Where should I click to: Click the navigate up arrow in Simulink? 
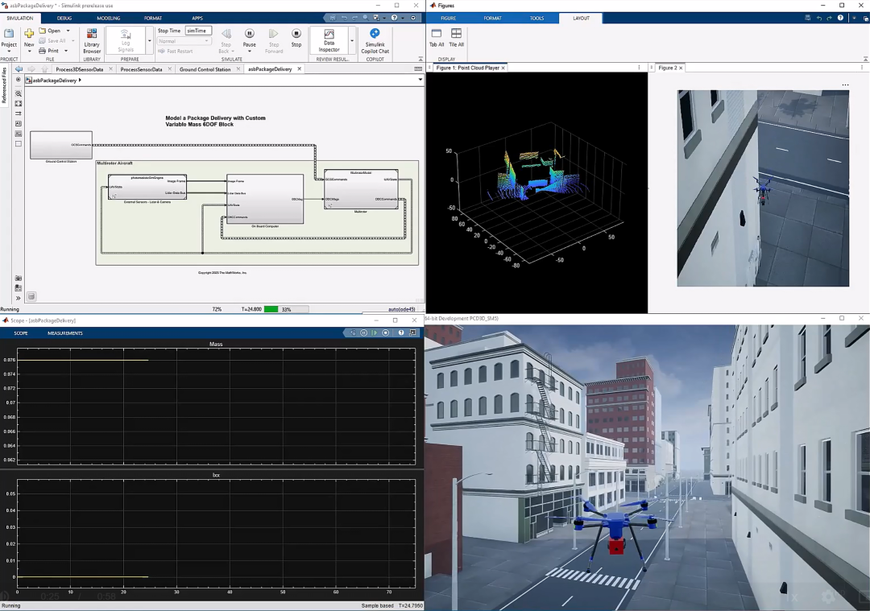(44, 68)
